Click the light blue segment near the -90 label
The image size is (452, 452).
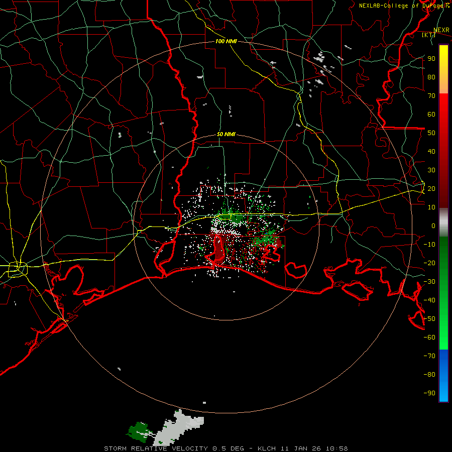point(443,392)
